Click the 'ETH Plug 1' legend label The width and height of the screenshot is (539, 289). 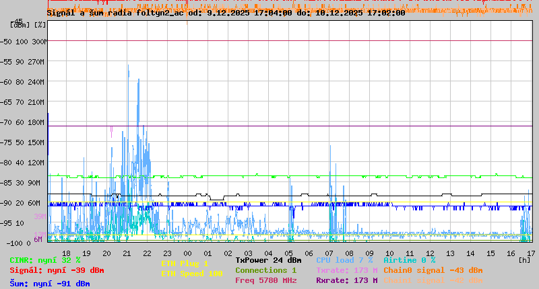[185, 263]
